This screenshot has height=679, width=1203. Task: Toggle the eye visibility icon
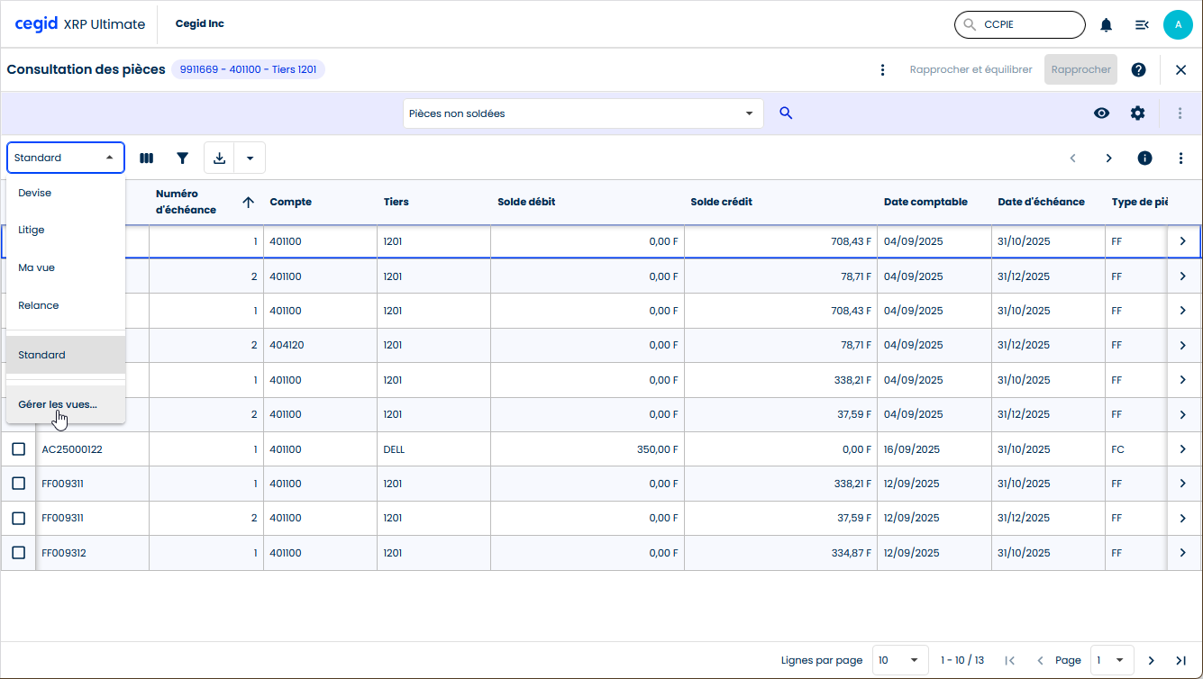click(1101, 113)
